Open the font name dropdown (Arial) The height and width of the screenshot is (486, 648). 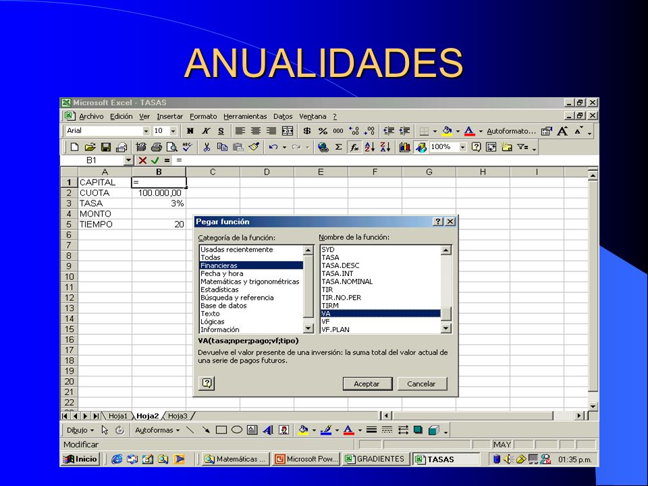coord(146,131)
